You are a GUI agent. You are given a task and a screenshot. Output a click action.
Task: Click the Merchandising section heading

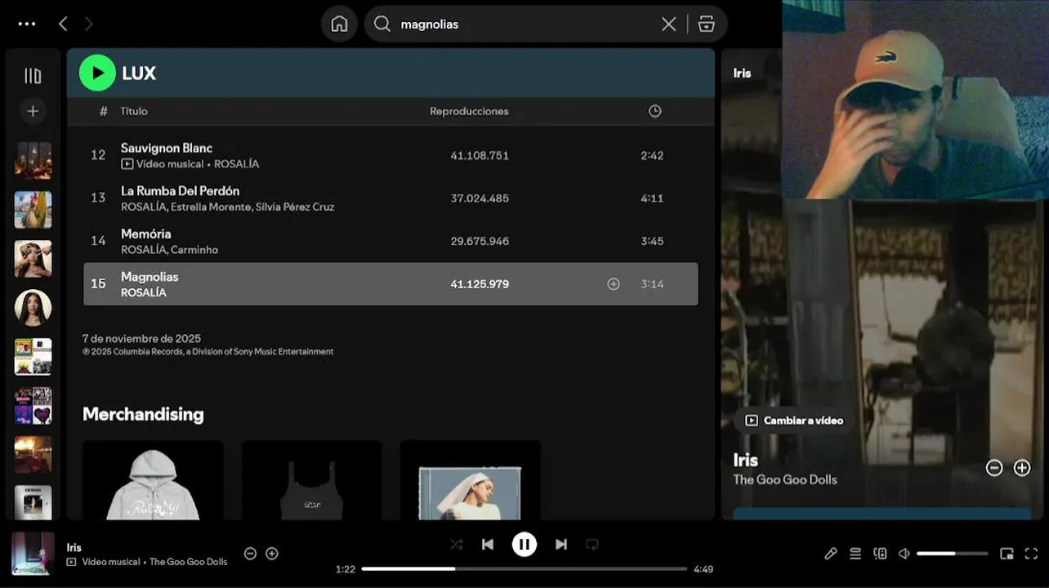point(143,414)
